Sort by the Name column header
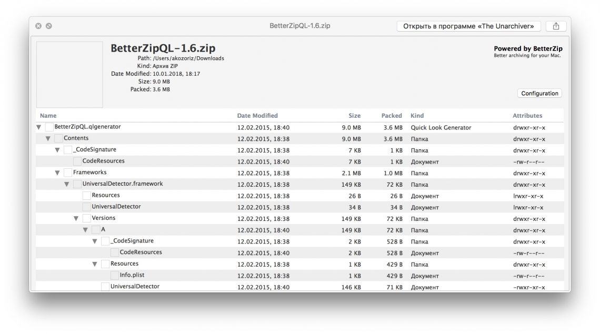Screen dimensions: 600x334 (x=48, y=116)
